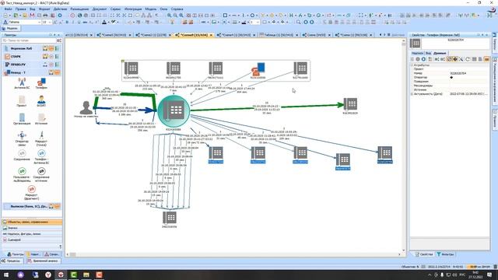498x280 pixels.
Task: Expand the Выписки (банк, 1С) palette group
Action: 32,206
